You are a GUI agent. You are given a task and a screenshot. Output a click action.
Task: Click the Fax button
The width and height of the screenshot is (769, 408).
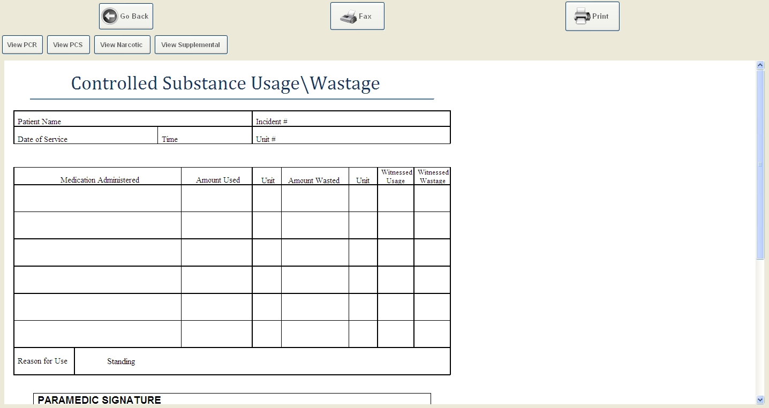click(357, 16)
